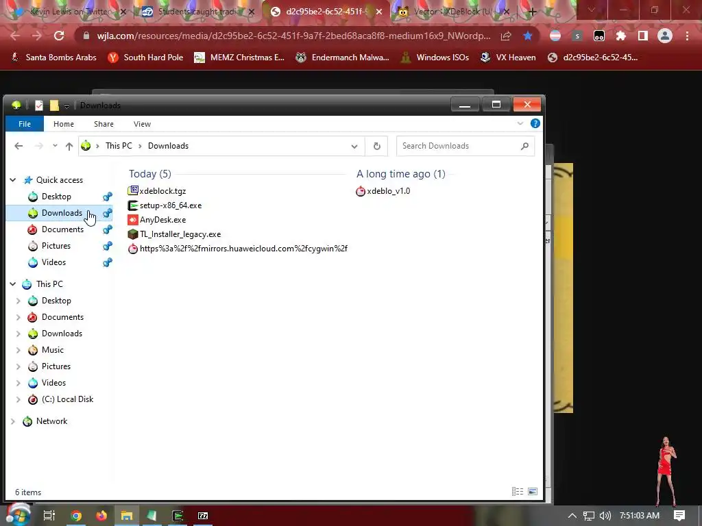Viewport: 702px width, 526px height.
Task: Open 7-Zip taskbar icon
Action: tap(203, 516)
